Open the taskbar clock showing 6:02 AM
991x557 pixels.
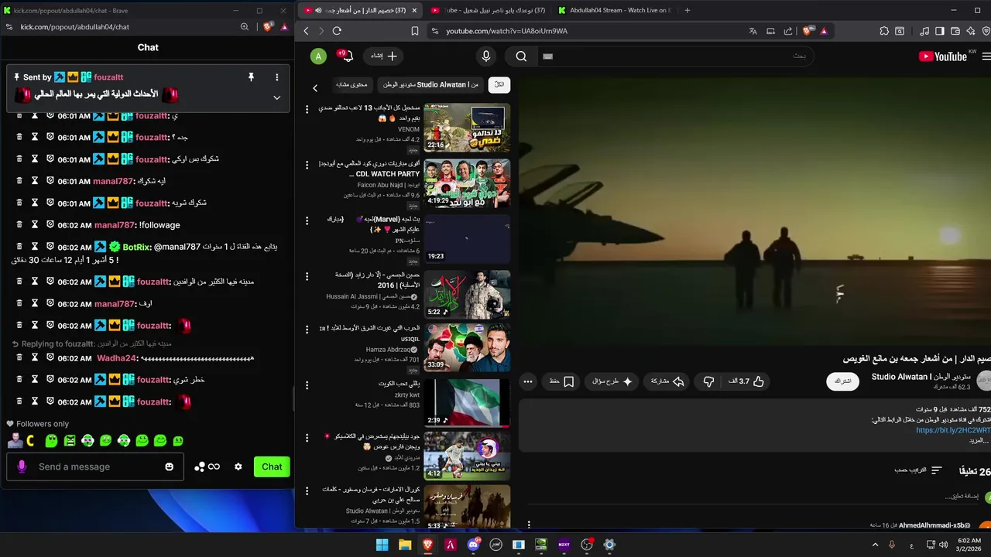tap(969, 545)
